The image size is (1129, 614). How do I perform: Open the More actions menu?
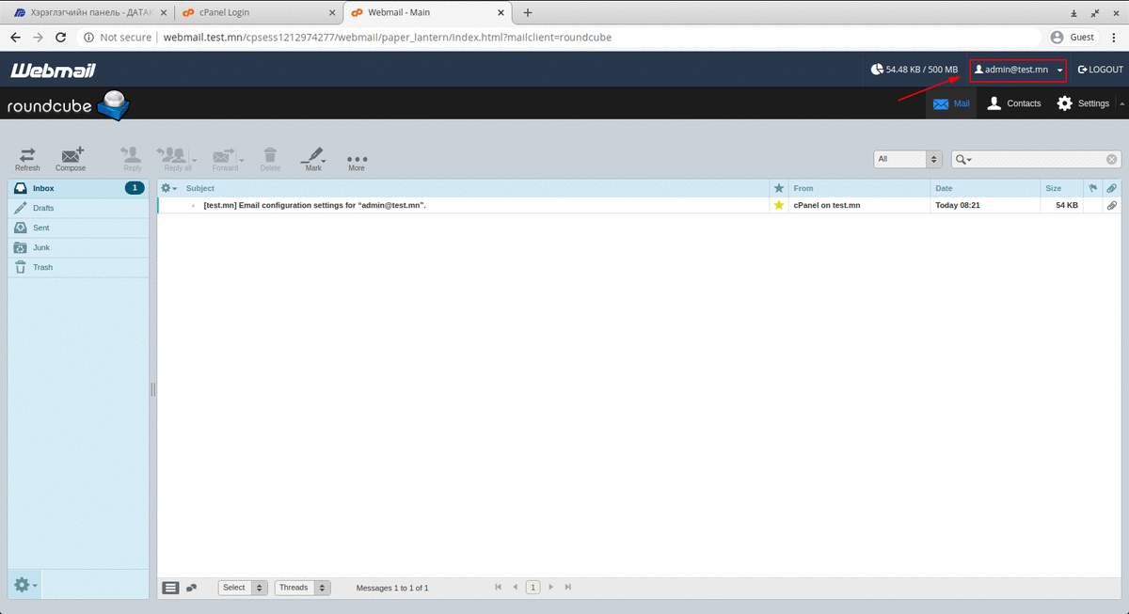coord(357,162)
